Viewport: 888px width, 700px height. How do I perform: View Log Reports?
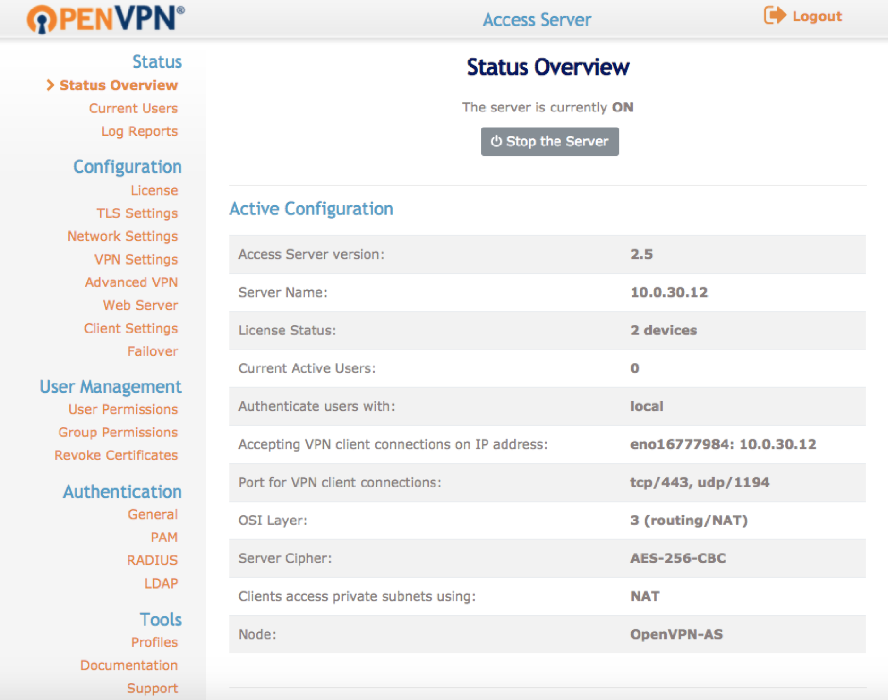pos(139,131)
